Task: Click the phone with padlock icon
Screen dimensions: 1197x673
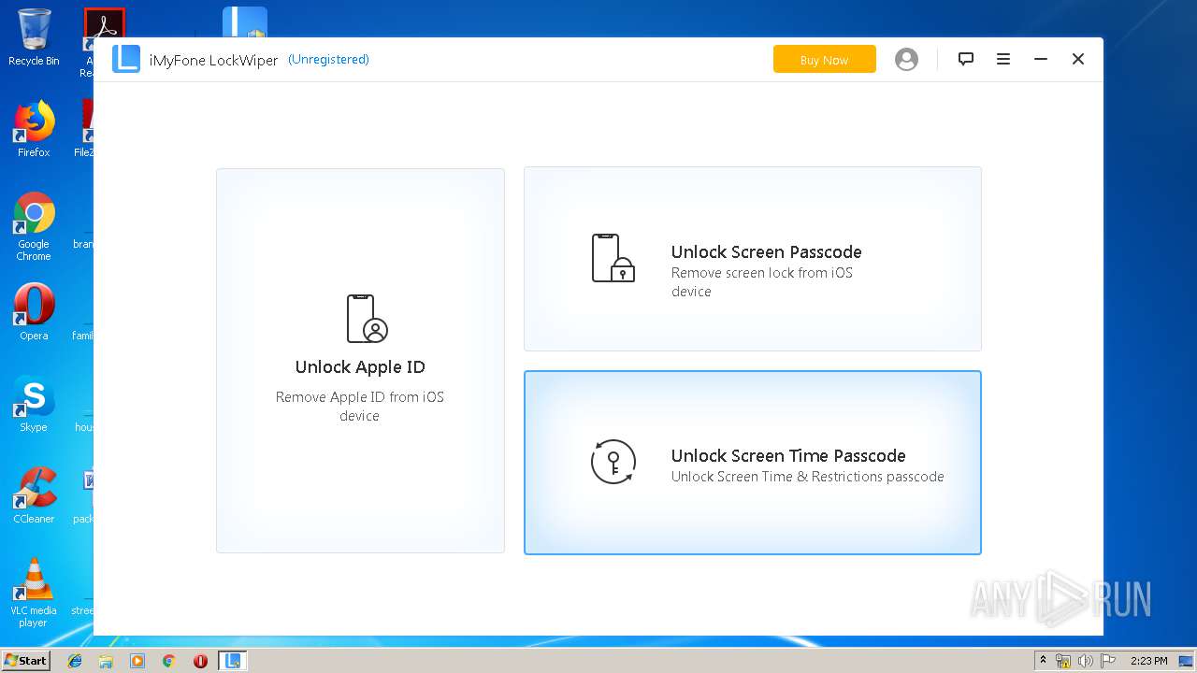Action: click(x=613, y=258)
